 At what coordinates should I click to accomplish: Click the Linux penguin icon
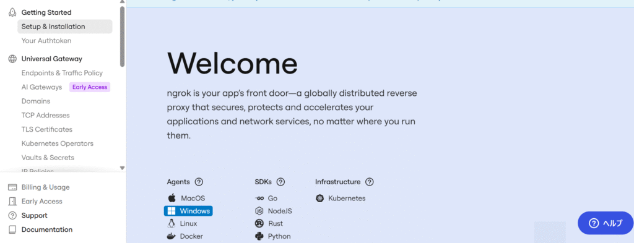[x=172, y=223]
